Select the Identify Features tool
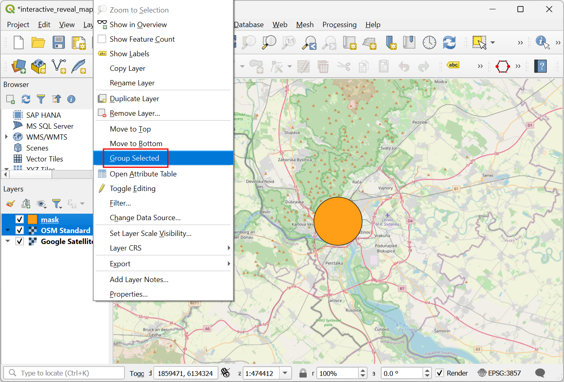 (542, 42)
